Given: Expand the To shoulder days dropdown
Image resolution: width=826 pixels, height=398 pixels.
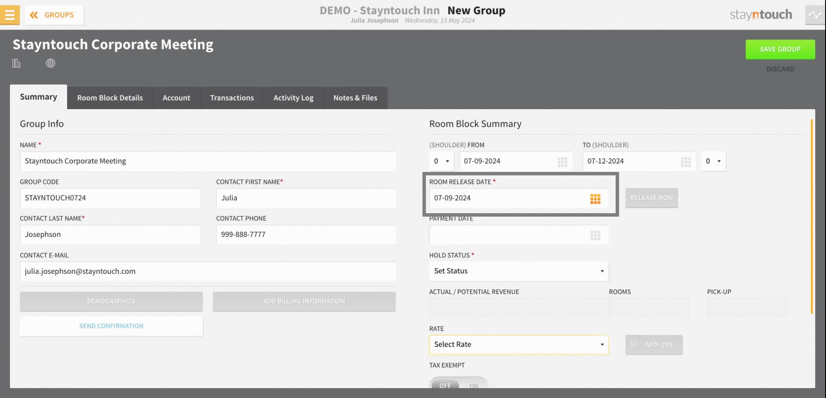Looking at the screenshot, I should [713, 161].
